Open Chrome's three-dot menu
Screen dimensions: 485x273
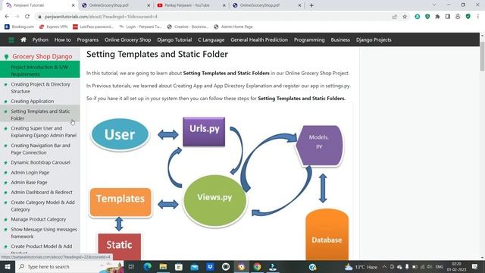(x=478, y=17)
